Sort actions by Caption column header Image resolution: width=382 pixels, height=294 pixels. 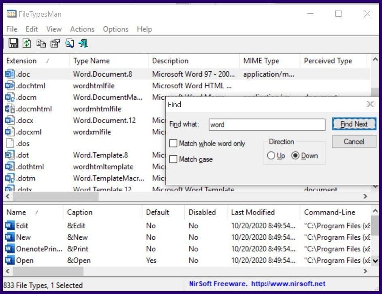click(102, 212)
